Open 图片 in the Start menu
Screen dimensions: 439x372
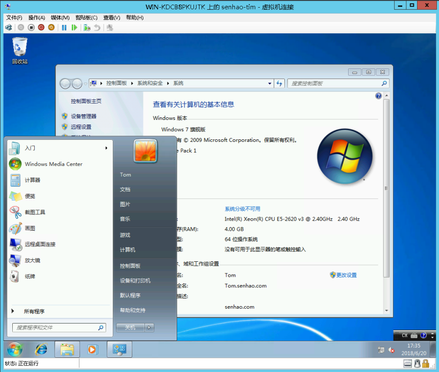pyautogui.click(x=125, y=204)
